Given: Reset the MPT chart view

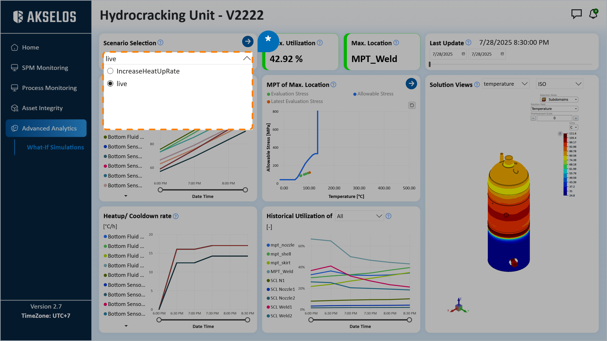Looking at the screenshot, I should [412, 105].
